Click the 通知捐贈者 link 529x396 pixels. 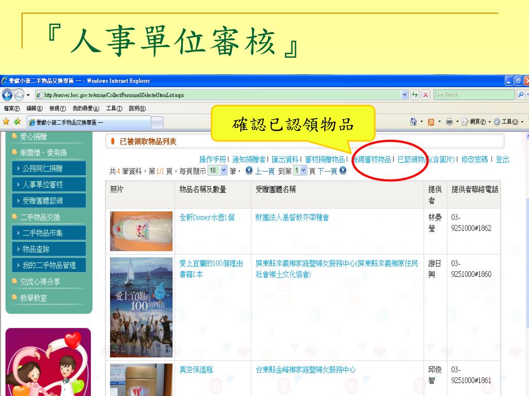(x=248, y=159)
